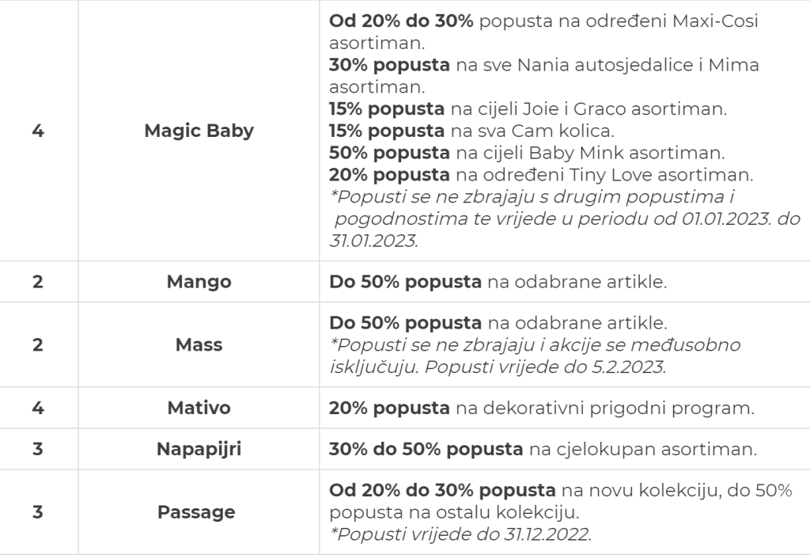Click Mativo 20% decorative program text
Viewport: 810px width, 555px height.
[x=542, y=408]
